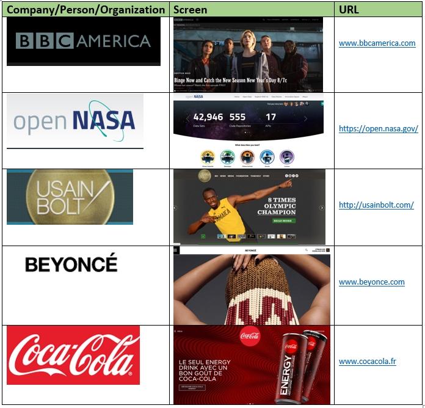
Task: Open the www.cocacola.fr link
Action: click(367, 362)
